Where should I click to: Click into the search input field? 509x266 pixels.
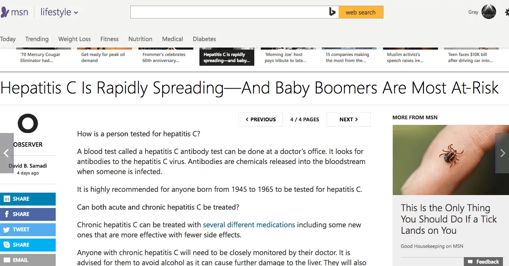[229, 12]
